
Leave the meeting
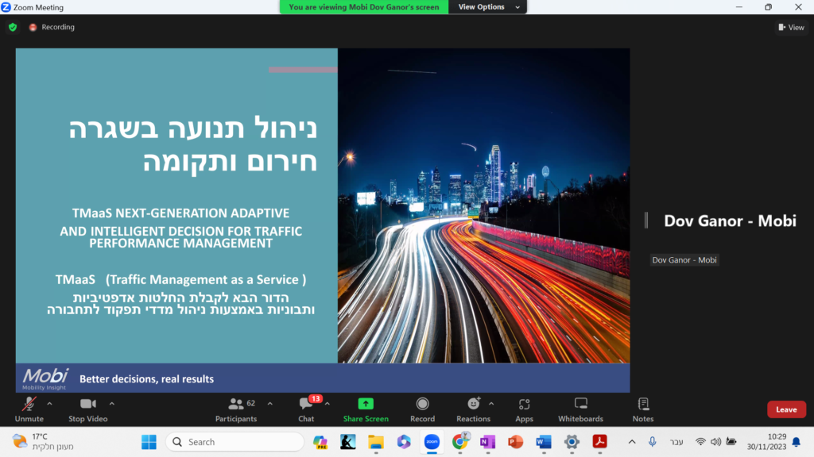[x=786, y=409]
